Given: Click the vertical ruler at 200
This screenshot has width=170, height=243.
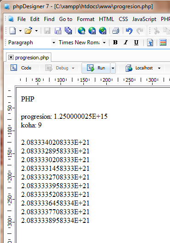Looking at the screenshot, I should coord(10,176).
